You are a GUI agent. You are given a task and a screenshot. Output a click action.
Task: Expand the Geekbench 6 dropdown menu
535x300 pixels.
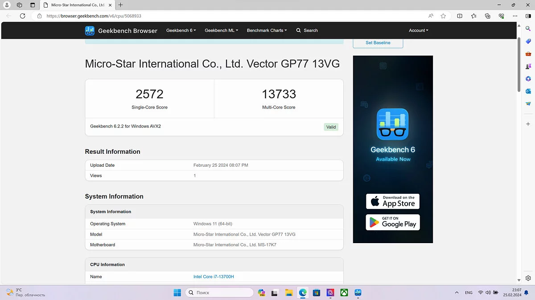(181, 31)
